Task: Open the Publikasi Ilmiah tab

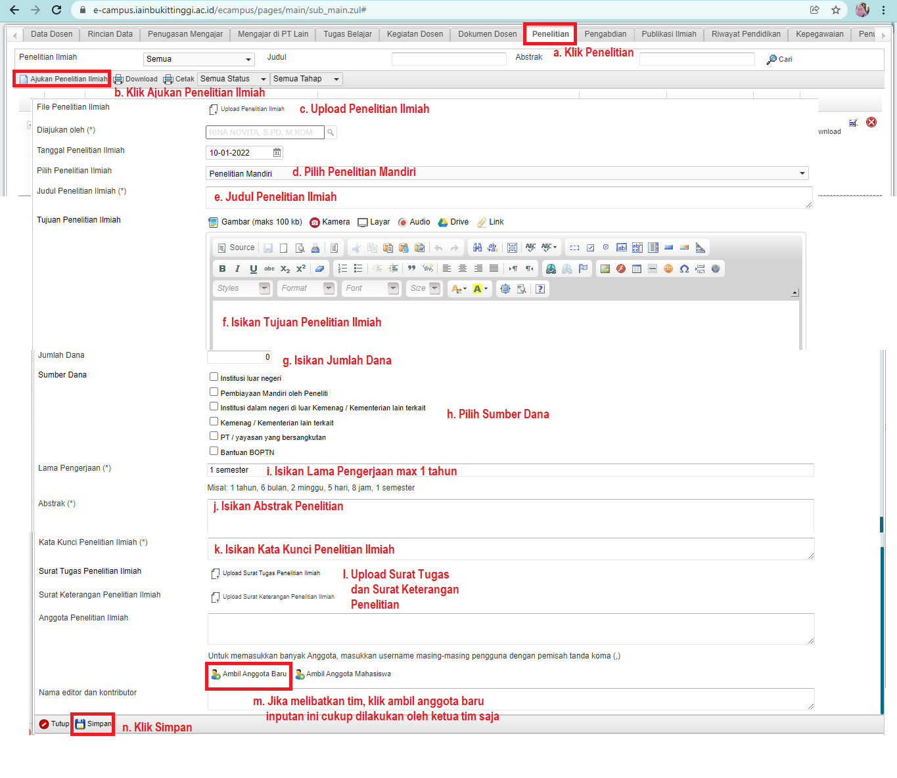Action: tap(668, 34)
